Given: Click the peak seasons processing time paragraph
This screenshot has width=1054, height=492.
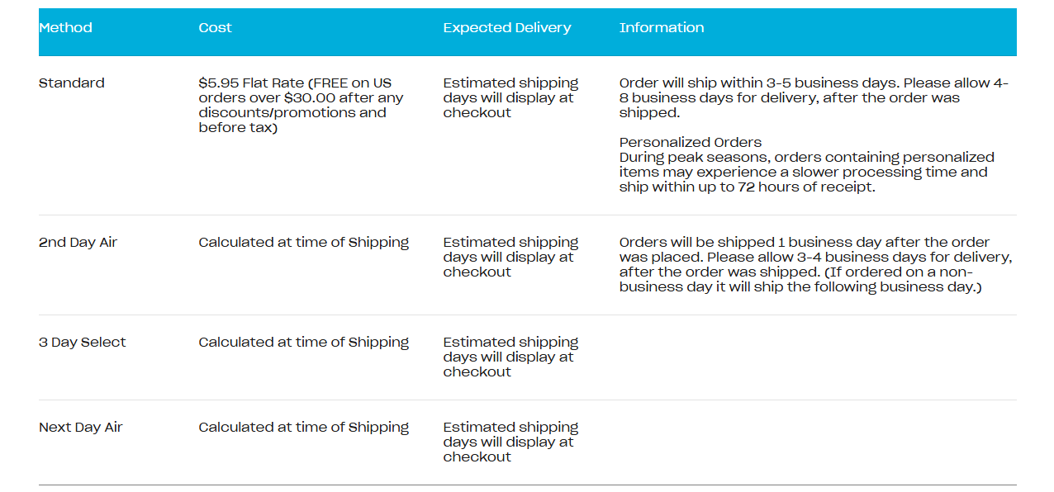Looking at the screenshot, I should [x=806, y=173].
